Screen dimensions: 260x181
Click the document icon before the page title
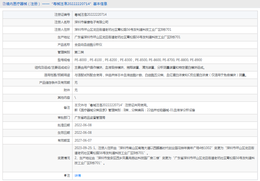point(4,4)
